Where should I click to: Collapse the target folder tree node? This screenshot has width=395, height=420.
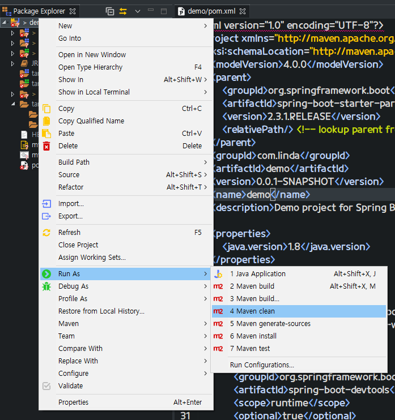pyautogui.click(x=13, y=104)
